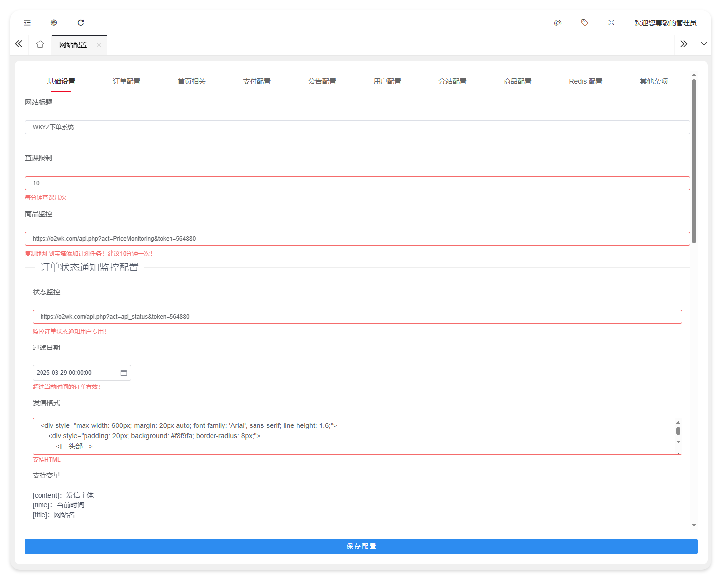
Task: Switch to the 其他杂项 tab
Action: (x=654, y=81)
